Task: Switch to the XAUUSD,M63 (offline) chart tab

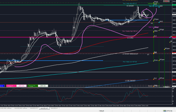Action: click(x=21, y=108)
